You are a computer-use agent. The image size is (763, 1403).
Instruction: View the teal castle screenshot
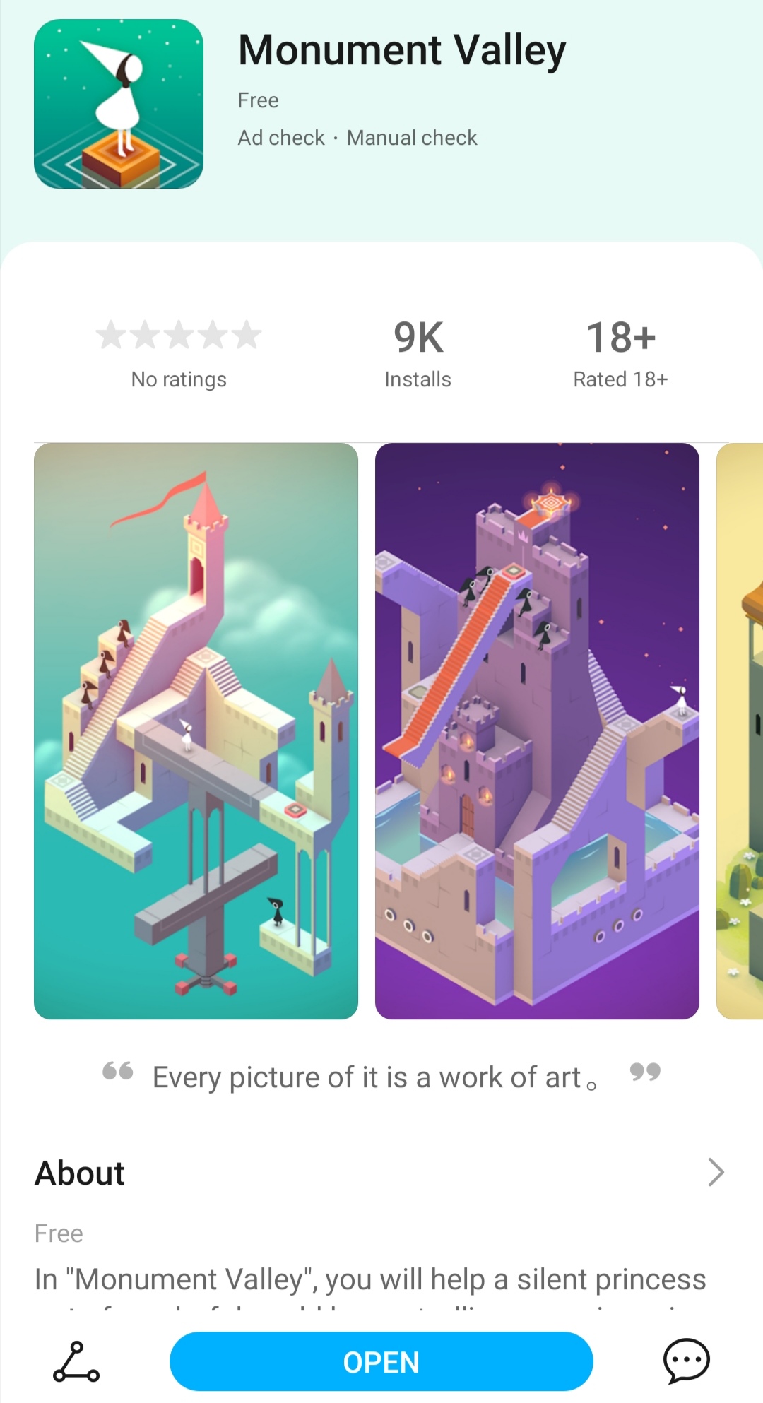pos(196,731)
